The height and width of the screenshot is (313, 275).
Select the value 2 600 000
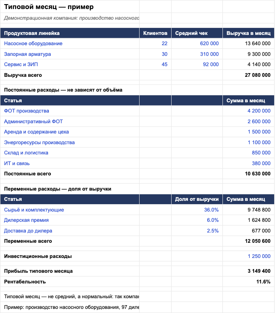pyautogui.click(x=248, y=121)
